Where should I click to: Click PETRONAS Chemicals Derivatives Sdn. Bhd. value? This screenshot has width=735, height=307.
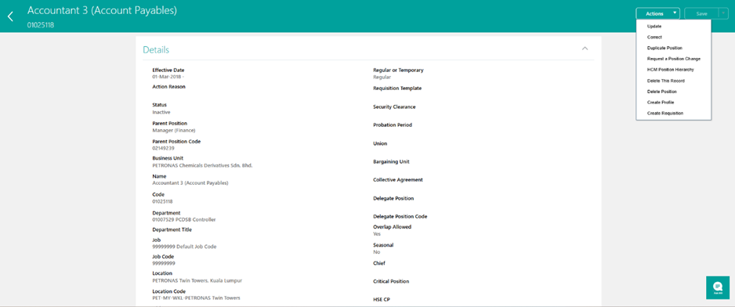[202, 165]
